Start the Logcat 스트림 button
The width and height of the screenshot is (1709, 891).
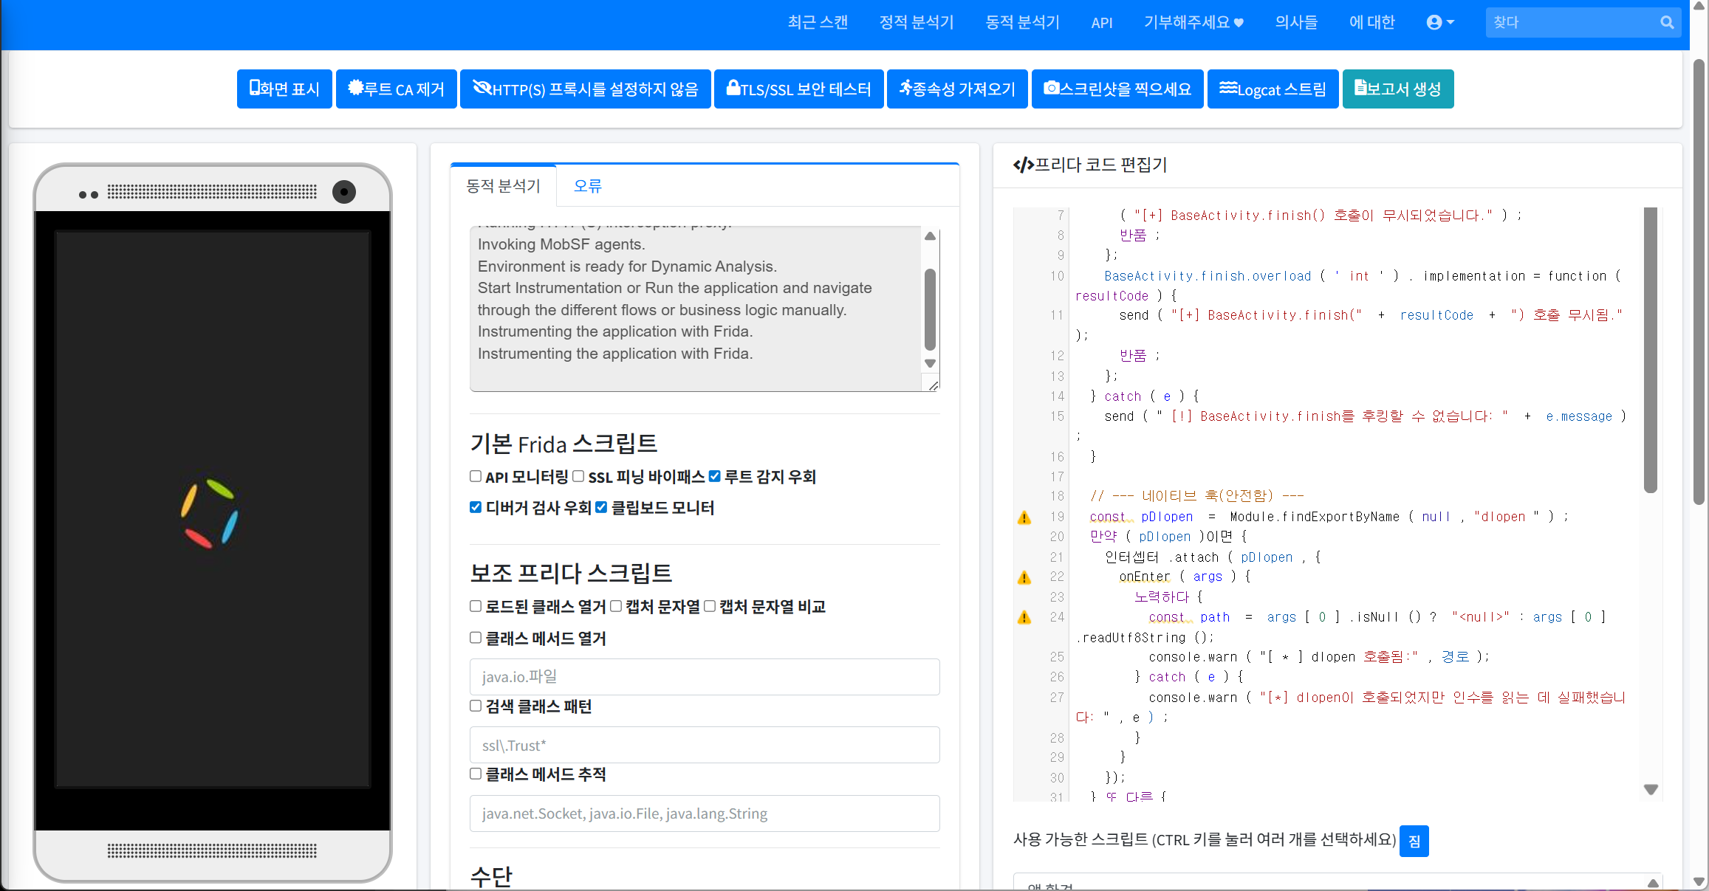[x=1272, y=89]
